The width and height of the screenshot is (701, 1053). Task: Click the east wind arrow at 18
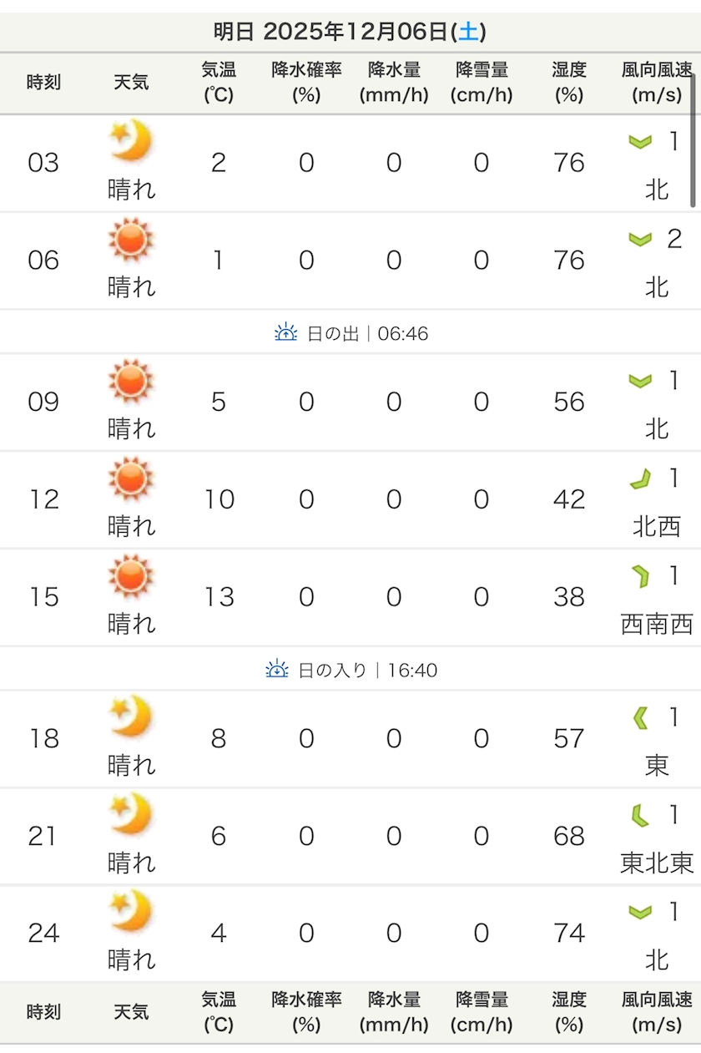(640, 717)
